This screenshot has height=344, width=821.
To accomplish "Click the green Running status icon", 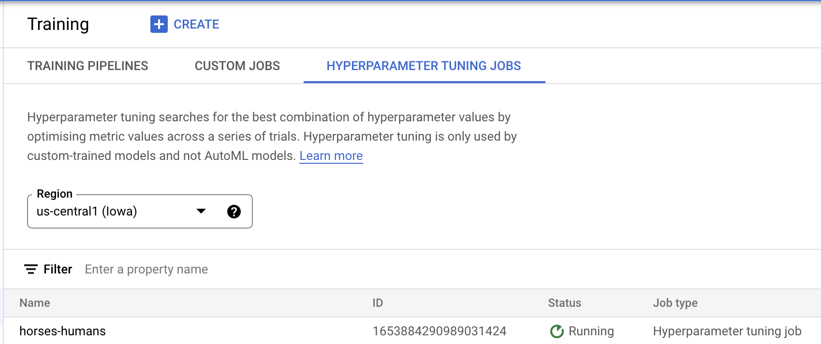I will (x=557, y=331).
